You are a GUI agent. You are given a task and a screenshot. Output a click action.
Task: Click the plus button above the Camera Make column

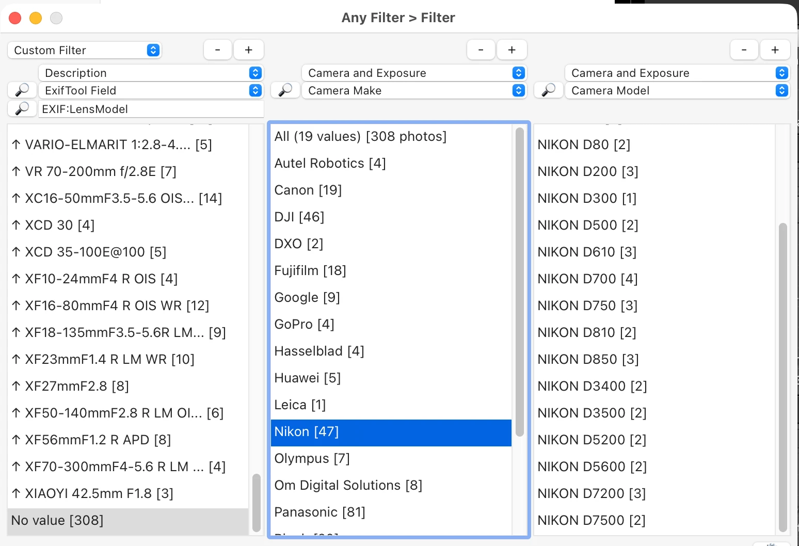512,50
